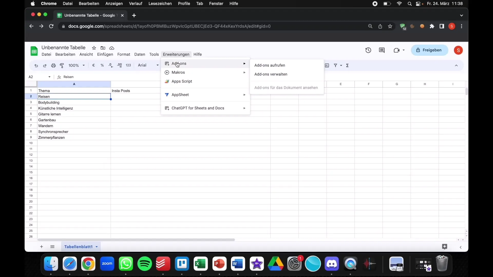
Task: Open the Google Sheets home icon
Action: (34, 51)
